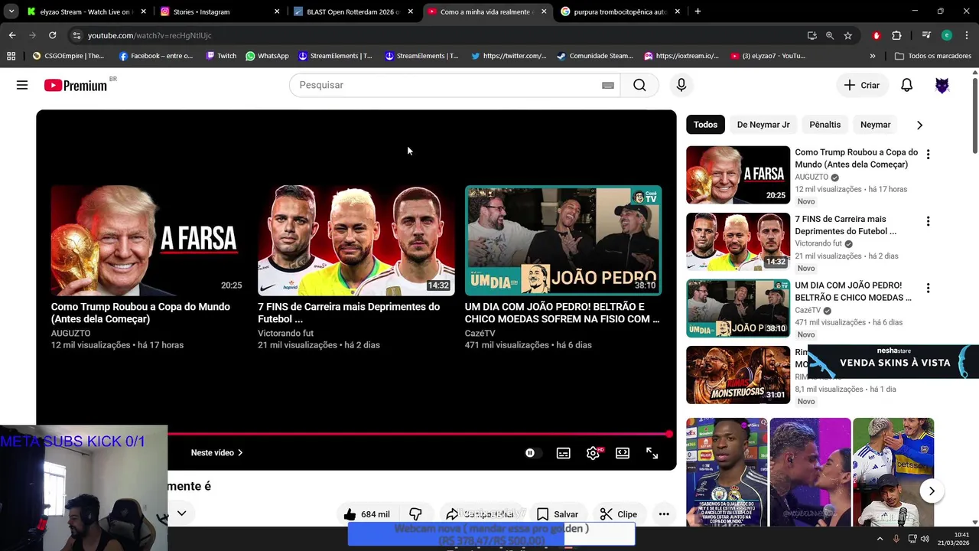Expand the dropdown chevron below title

(181, 514)
